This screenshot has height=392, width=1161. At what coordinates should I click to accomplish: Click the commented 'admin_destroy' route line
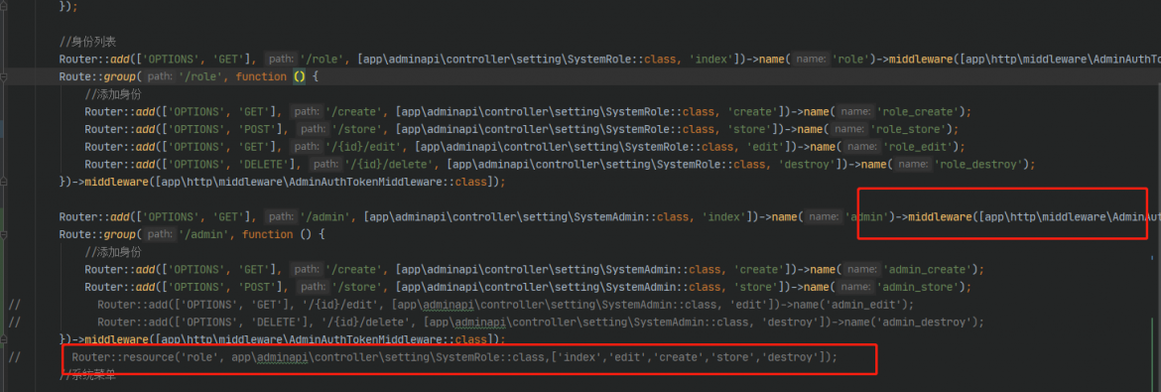point(541,322)
